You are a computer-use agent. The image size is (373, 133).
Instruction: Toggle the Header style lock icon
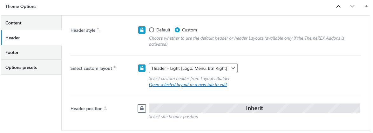pyautogui.click(x=142, y=30)
